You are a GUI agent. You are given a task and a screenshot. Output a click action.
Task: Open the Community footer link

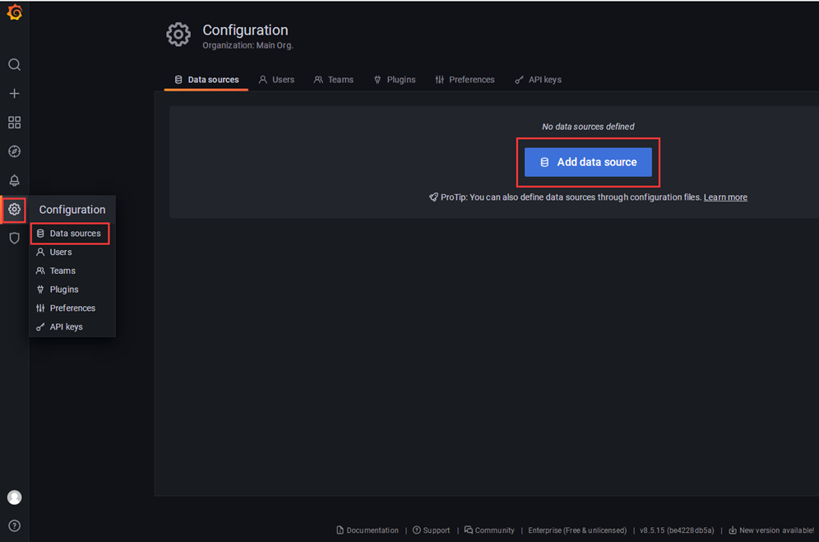pyautogui.click(x=489, y=530)
